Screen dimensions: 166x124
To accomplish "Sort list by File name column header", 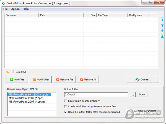I will pyautogui.click(x=22, y=15).
